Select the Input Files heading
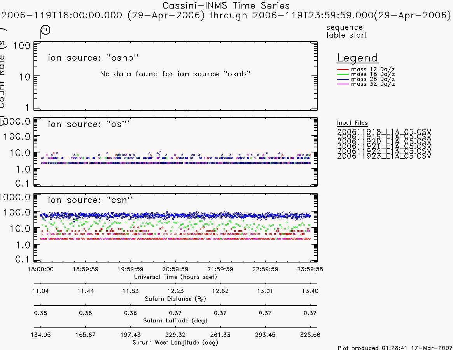 [352, 123]
